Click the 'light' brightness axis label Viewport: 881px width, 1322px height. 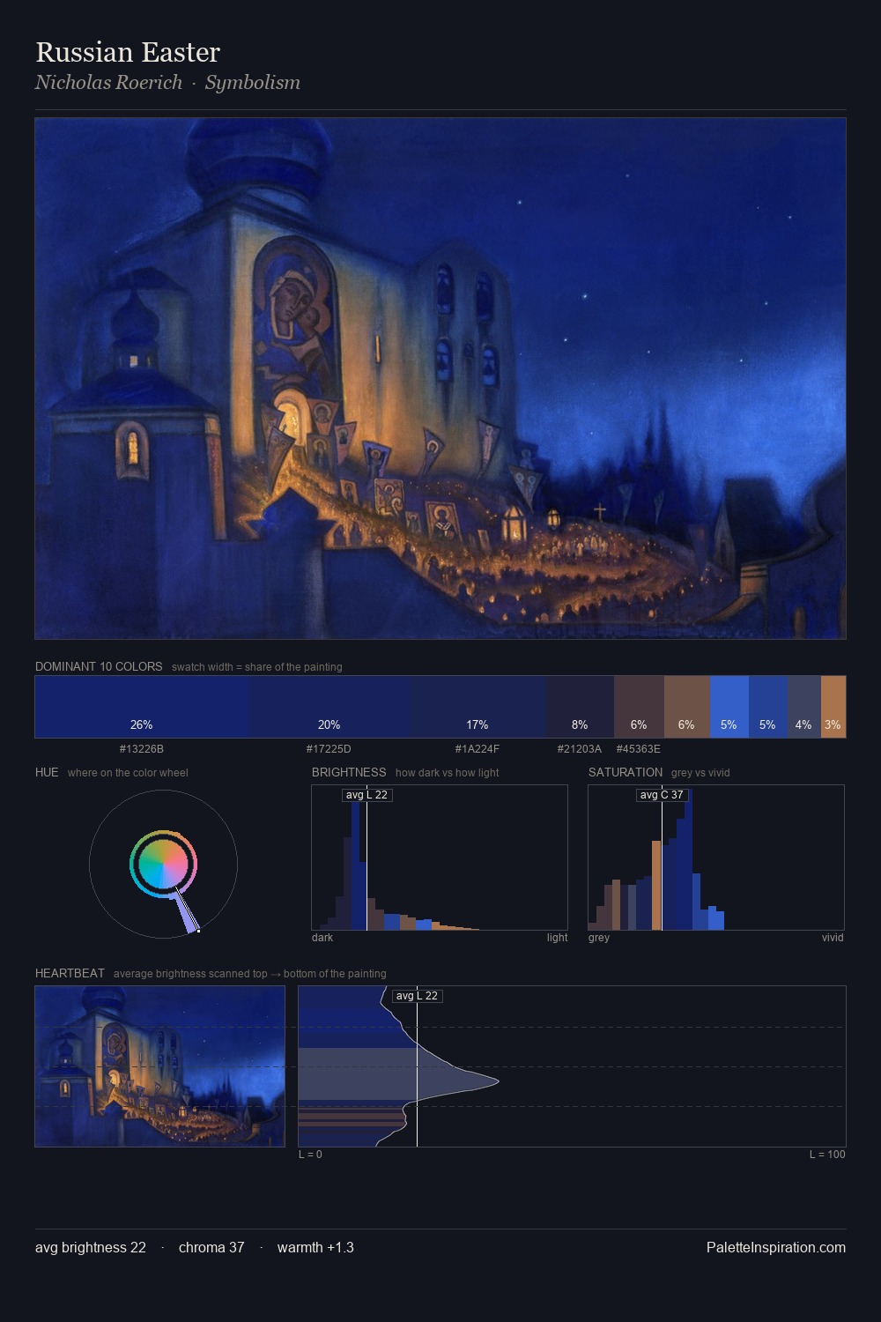point(557,938)
